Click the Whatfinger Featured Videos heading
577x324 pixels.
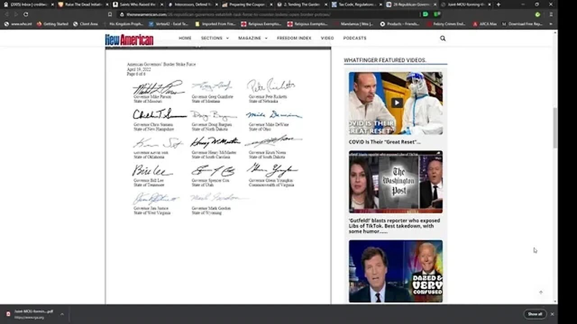385,60
